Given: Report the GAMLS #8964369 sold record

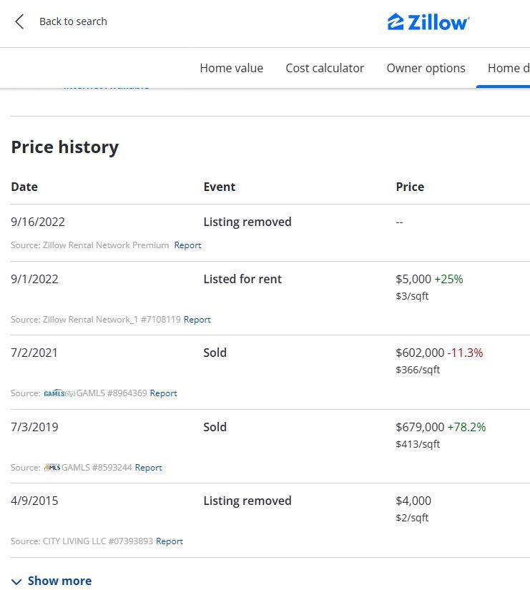Looking at the screenshot, I should click(x=163, y=393).
